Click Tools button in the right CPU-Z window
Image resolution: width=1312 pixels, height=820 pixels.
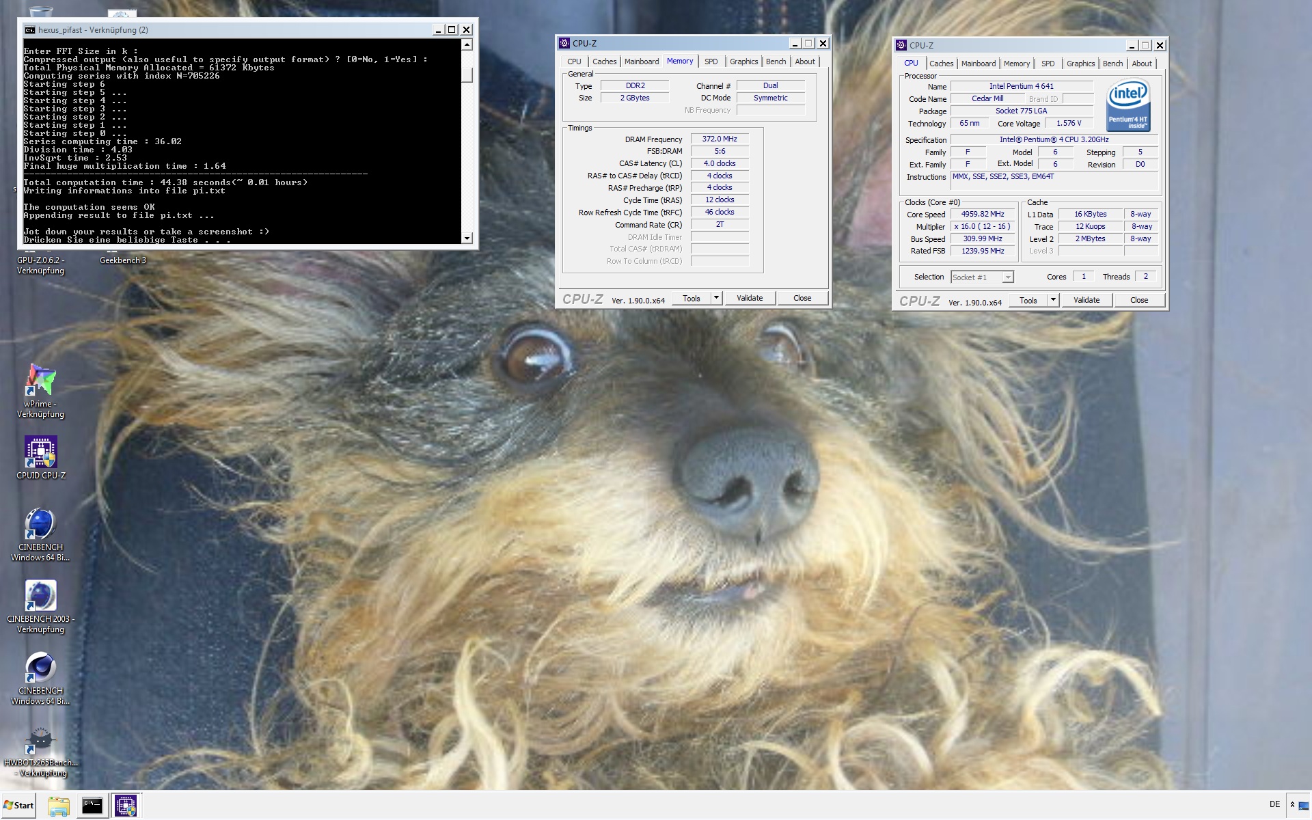pos(1028,301)
